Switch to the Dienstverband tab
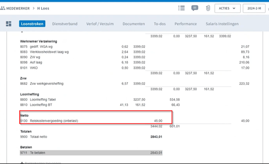The image size is (269, 164). (65, 24)
